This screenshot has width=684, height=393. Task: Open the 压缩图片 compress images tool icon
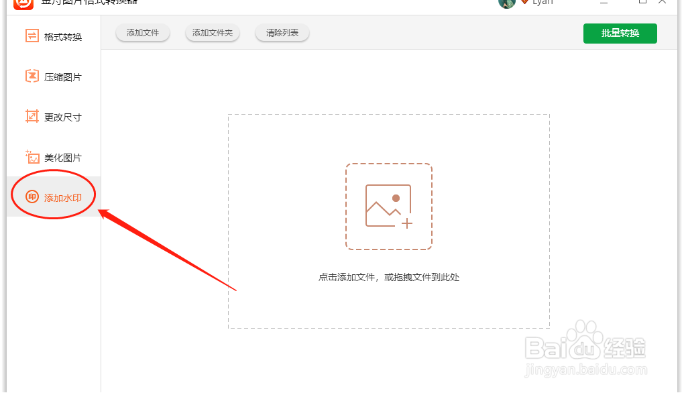click(31, 76)
